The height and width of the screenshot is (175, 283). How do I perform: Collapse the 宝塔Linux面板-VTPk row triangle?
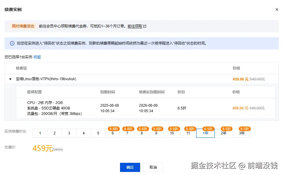[10, 79]
